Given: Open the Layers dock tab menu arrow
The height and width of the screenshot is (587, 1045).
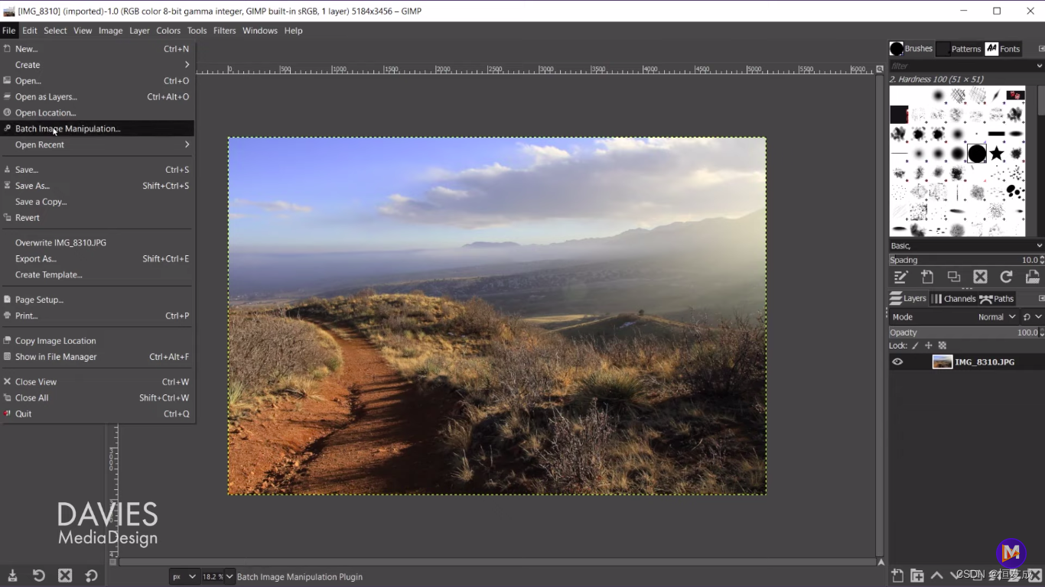Looking at the screenshot, I should [x=1041, y=298].
